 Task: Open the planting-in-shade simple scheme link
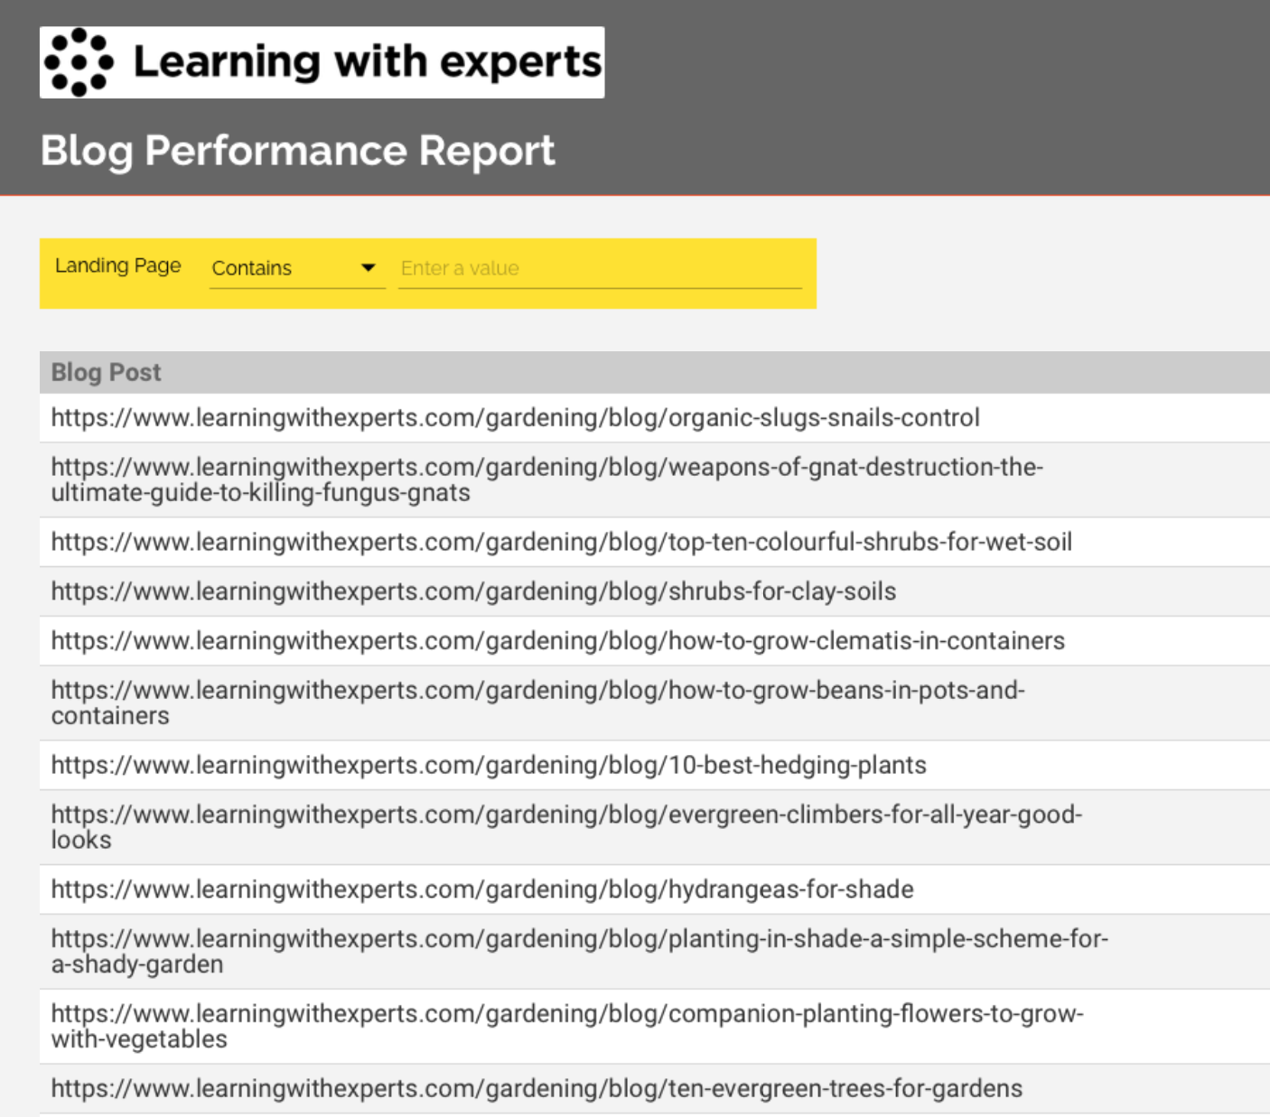(579, 951)
